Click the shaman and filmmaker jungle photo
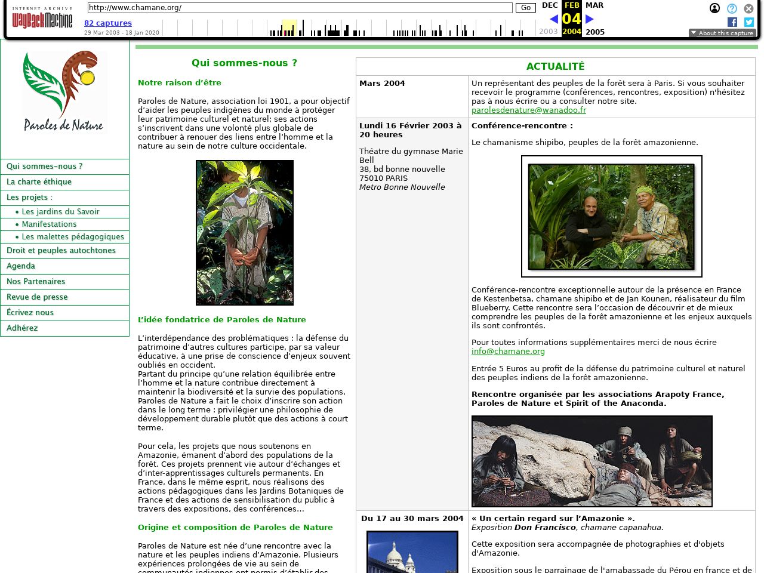 (611, 217)
